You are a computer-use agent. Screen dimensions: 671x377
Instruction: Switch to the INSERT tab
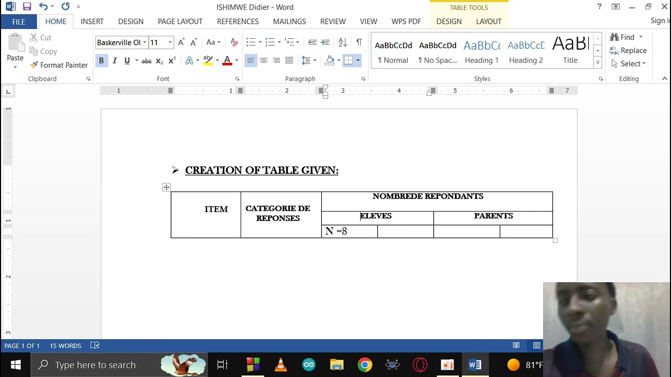(92, 21)
